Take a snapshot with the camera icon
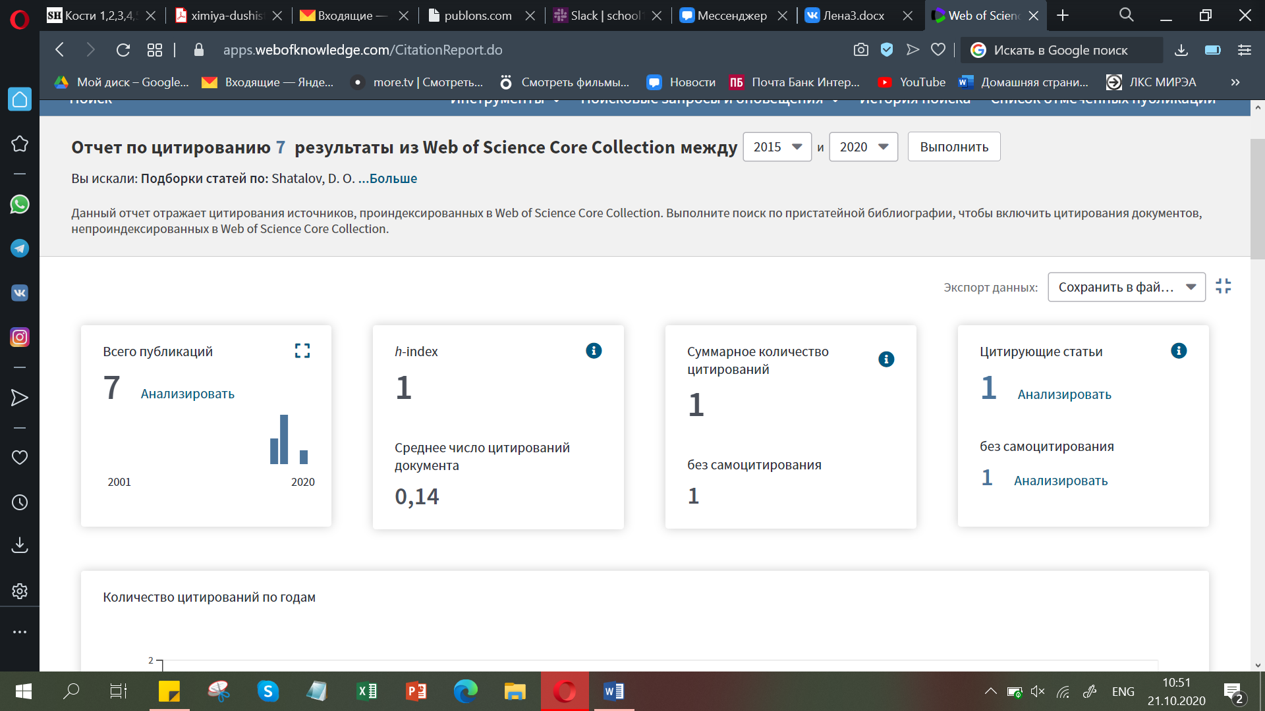 click(860, 50)
